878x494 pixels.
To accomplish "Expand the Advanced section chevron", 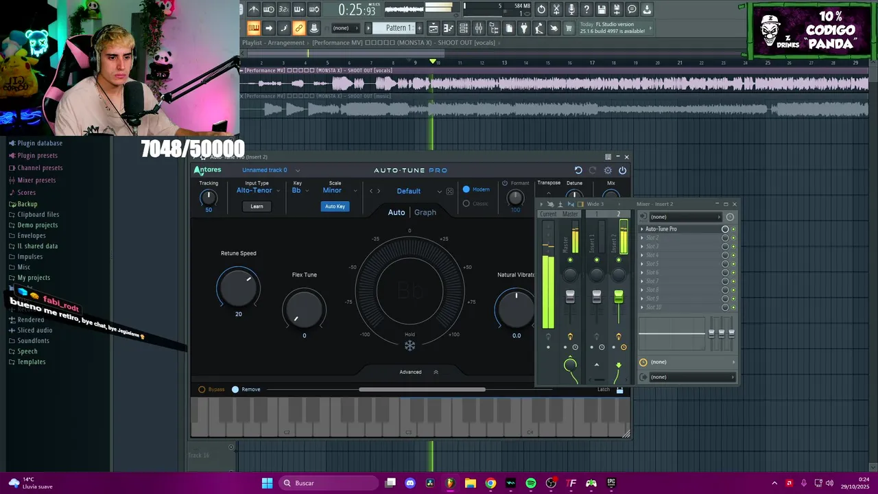I will click(436, 372).
